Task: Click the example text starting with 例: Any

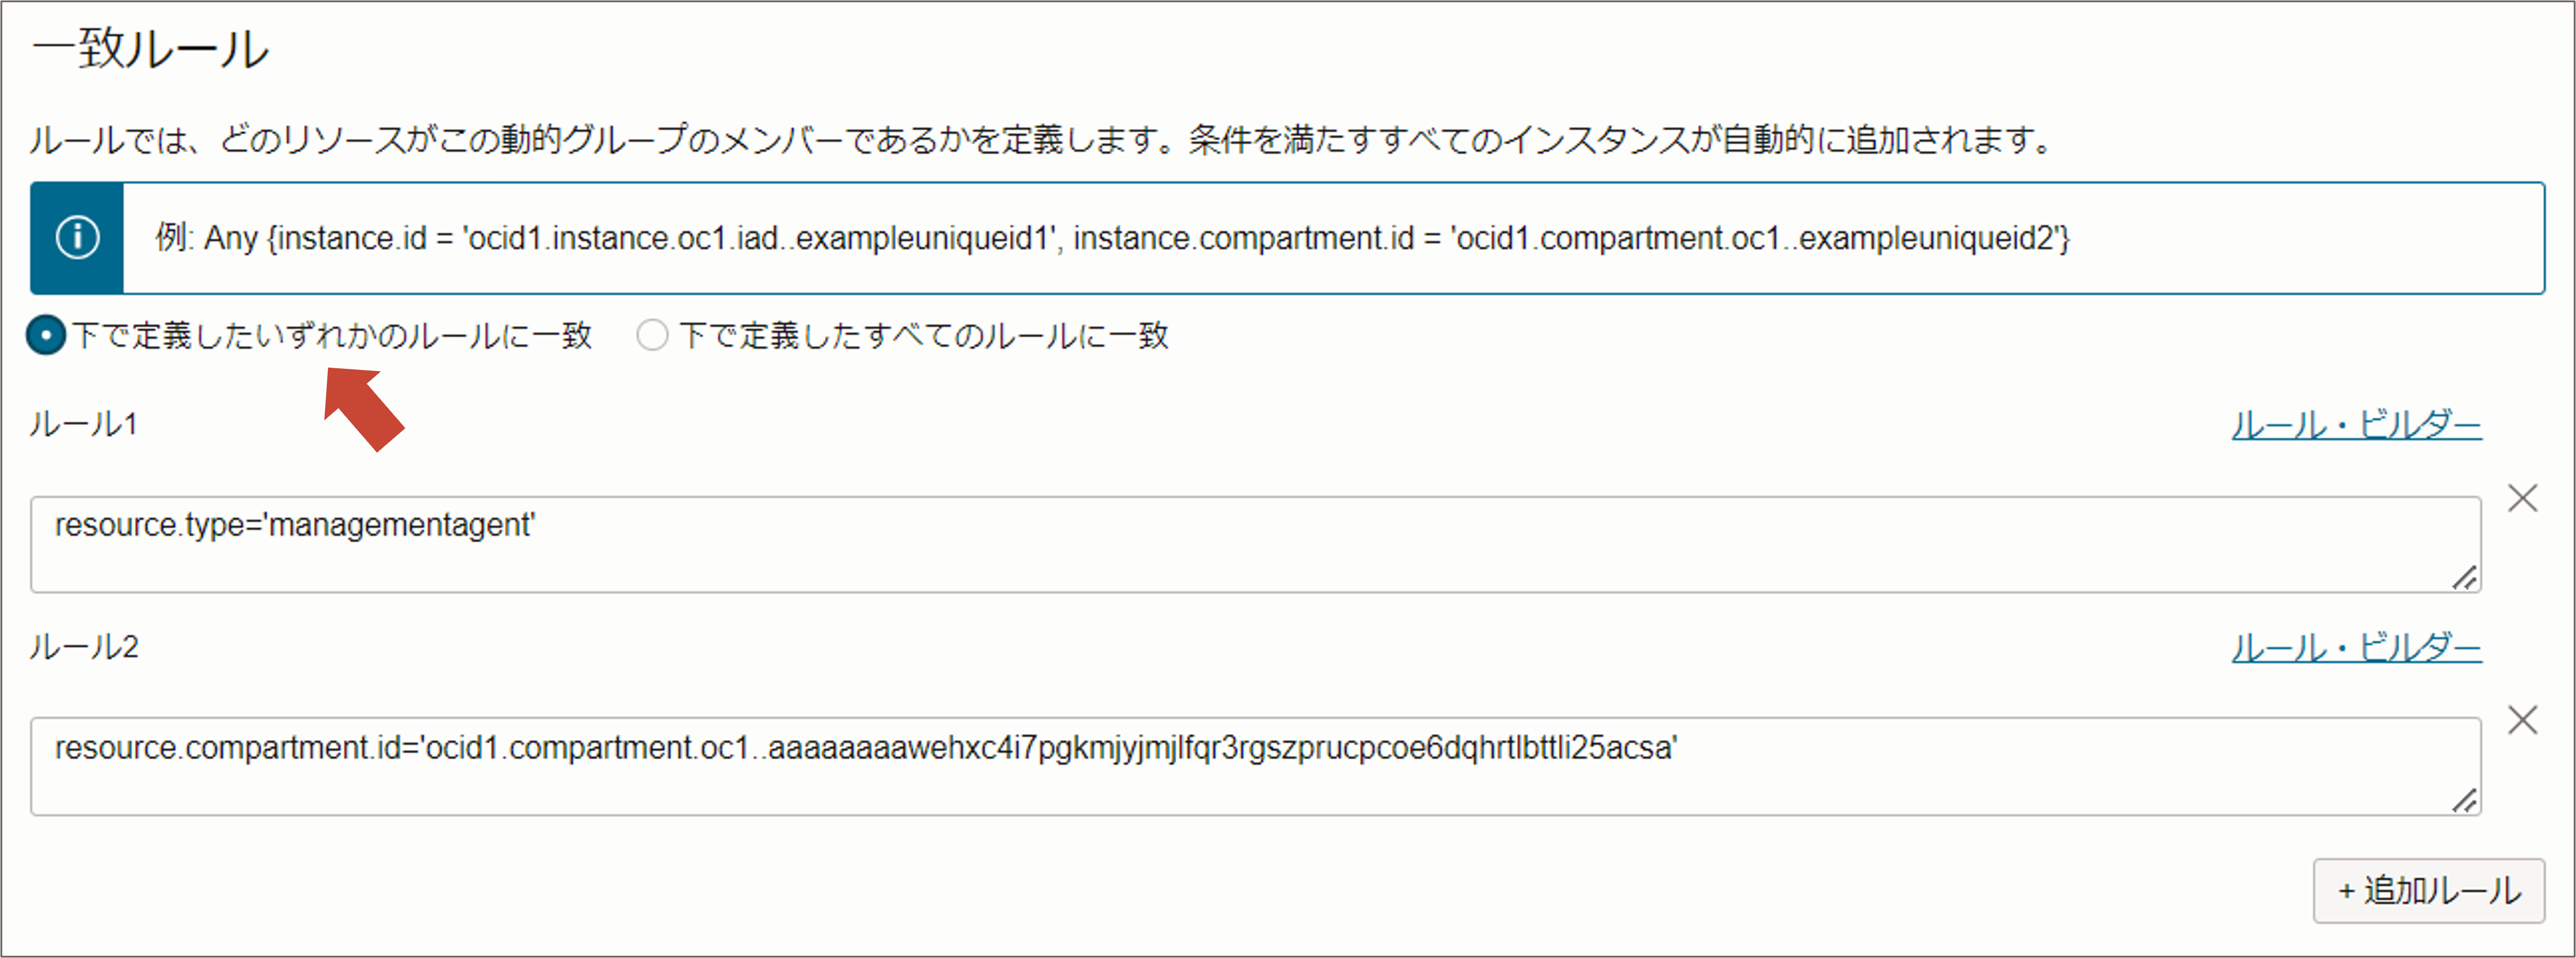Action: (x=1110, y=238)
